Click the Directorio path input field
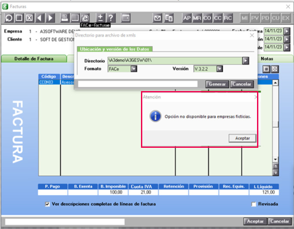294x229 pixels. pyautogui.click(x=175, y=61)
